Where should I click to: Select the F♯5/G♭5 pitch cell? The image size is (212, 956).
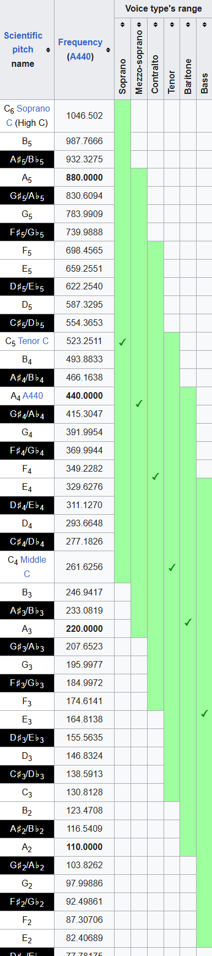[x=27, y=232]
